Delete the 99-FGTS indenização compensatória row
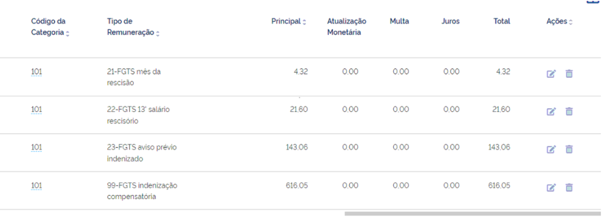Image resolution: width=609 pixels, height=220 pixels. click(x=568, y=188)
